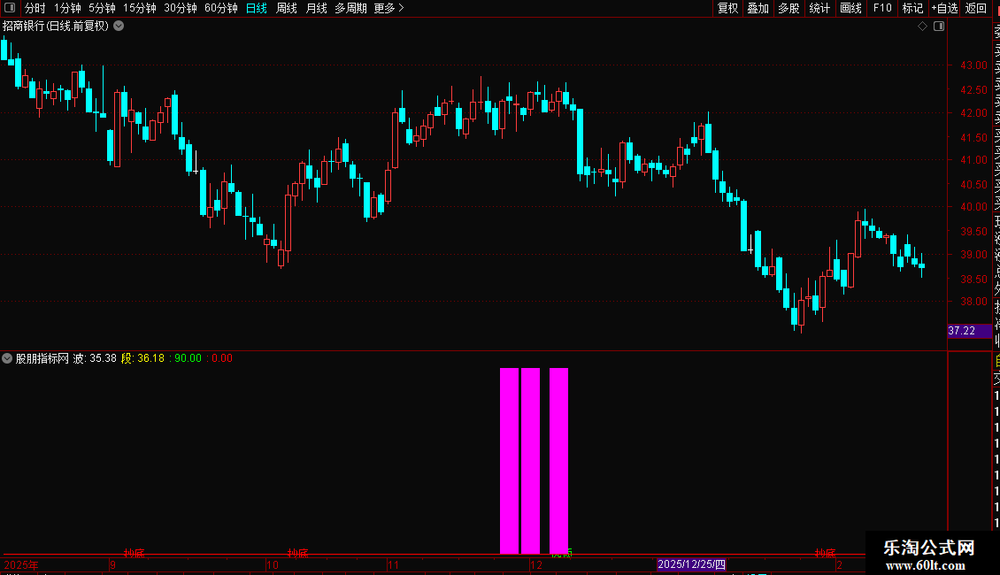The height and width of the screenshot is (575, 1000).
Task: Select the 60分钟 period
Action: pos(221,8)
